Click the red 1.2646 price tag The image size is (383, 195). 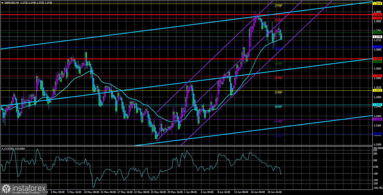[378, 59]
